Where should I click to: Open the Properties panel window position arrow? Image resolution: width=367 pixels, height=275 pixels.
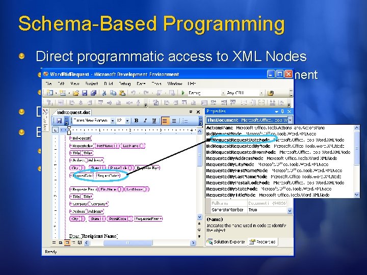point(277,112)
